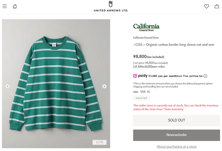222x151 pixels.
Task: Advance to the next product image
Action: pyautogui.click(x=104, y=86)
